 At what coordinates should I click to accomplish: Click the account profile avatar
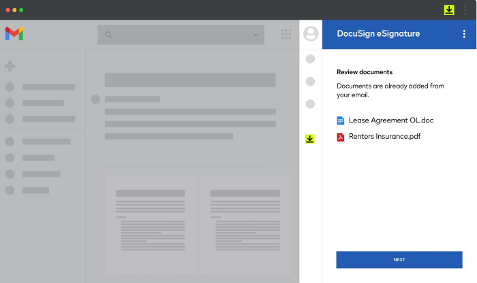(x=311, y=34)
